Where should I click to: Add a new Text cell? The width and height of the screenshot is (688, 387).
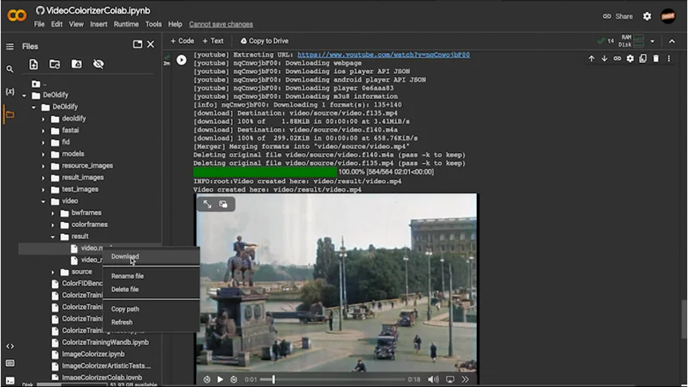pos(213,40)
